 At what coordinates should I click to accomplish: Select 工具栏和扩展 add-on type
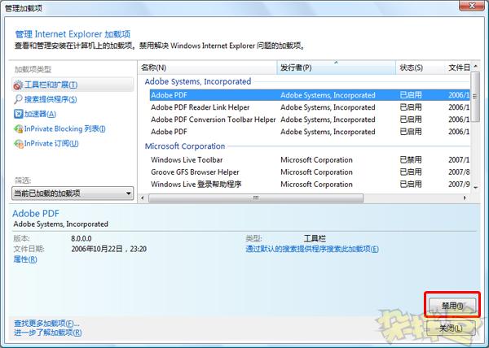[73, 85]
